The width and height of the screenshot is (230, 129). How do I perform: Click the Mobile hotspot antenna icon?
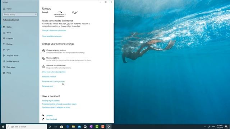point(4,61)
